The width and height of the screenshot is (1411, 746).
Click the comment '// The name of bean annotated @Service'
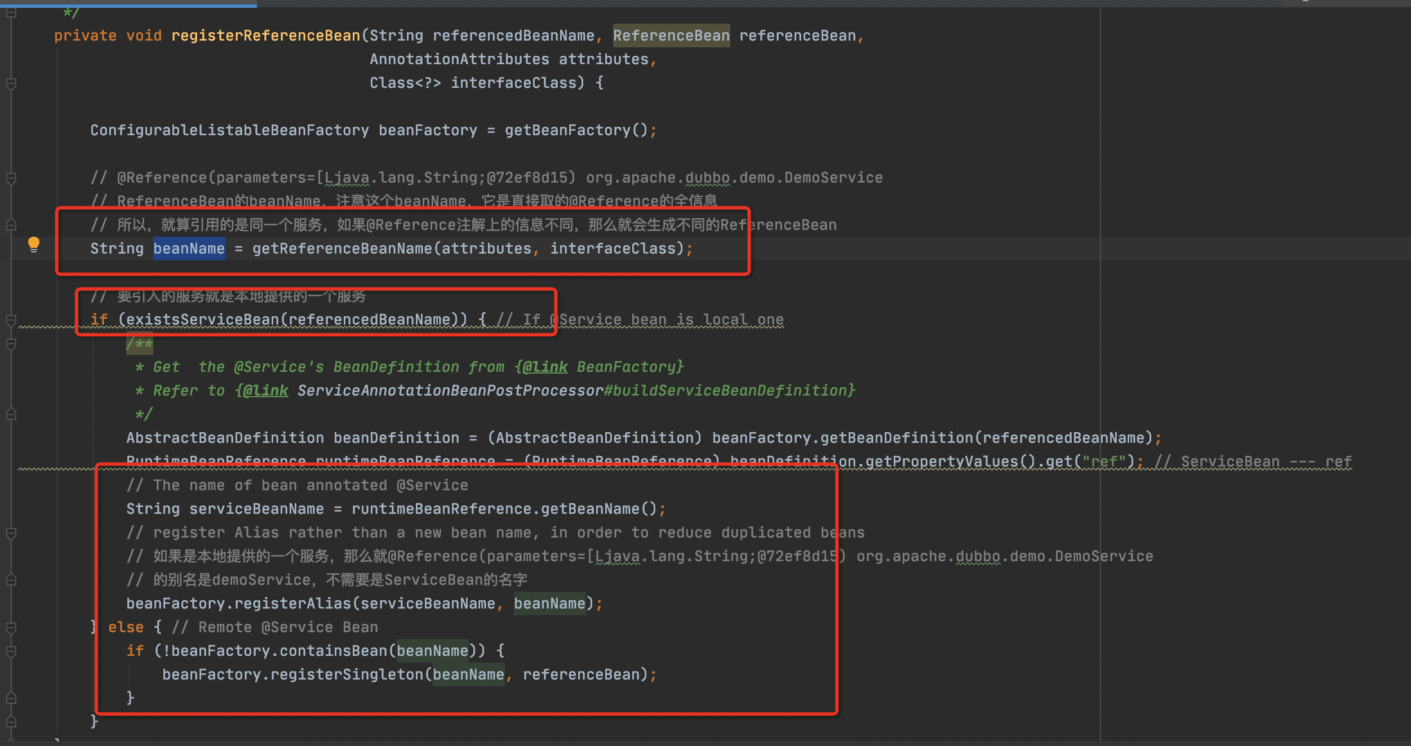click(297, 485)
